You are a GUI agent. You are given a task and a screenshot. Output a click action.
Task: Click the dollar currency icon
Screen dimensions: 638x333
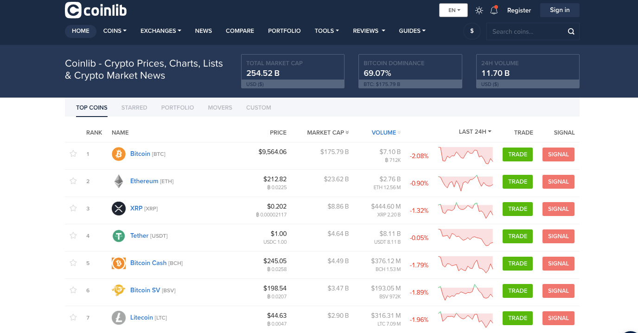click(x=472, y=31)
